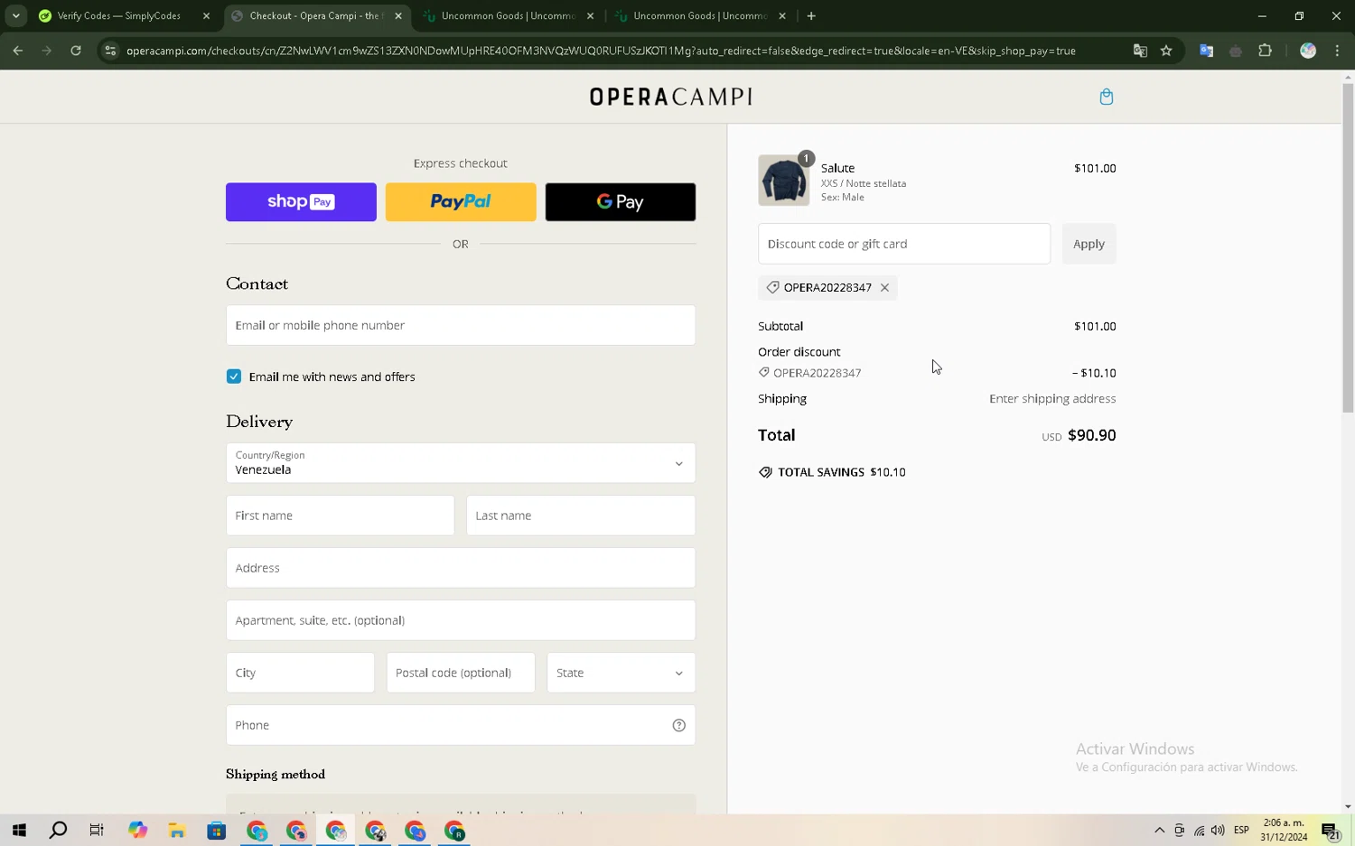Focus the Discount code or gift card field
Viewport: 1355px width, 846px height.
(904, 244)
